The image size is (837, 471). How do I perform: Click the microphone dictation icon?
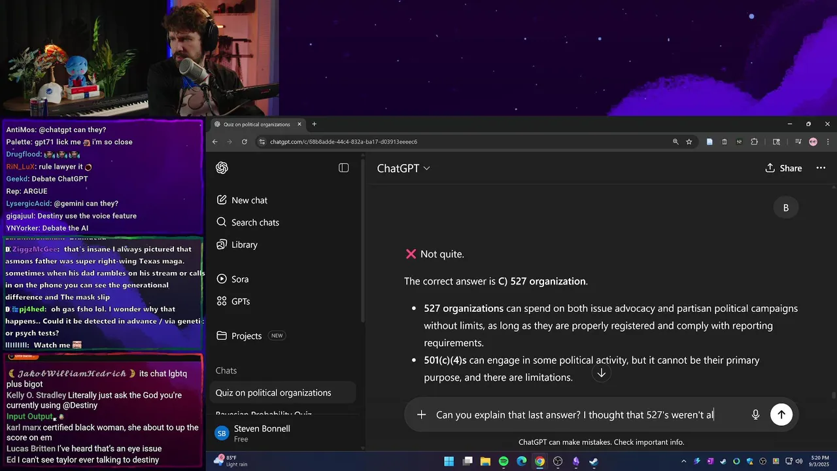click(x=755, y=415)
